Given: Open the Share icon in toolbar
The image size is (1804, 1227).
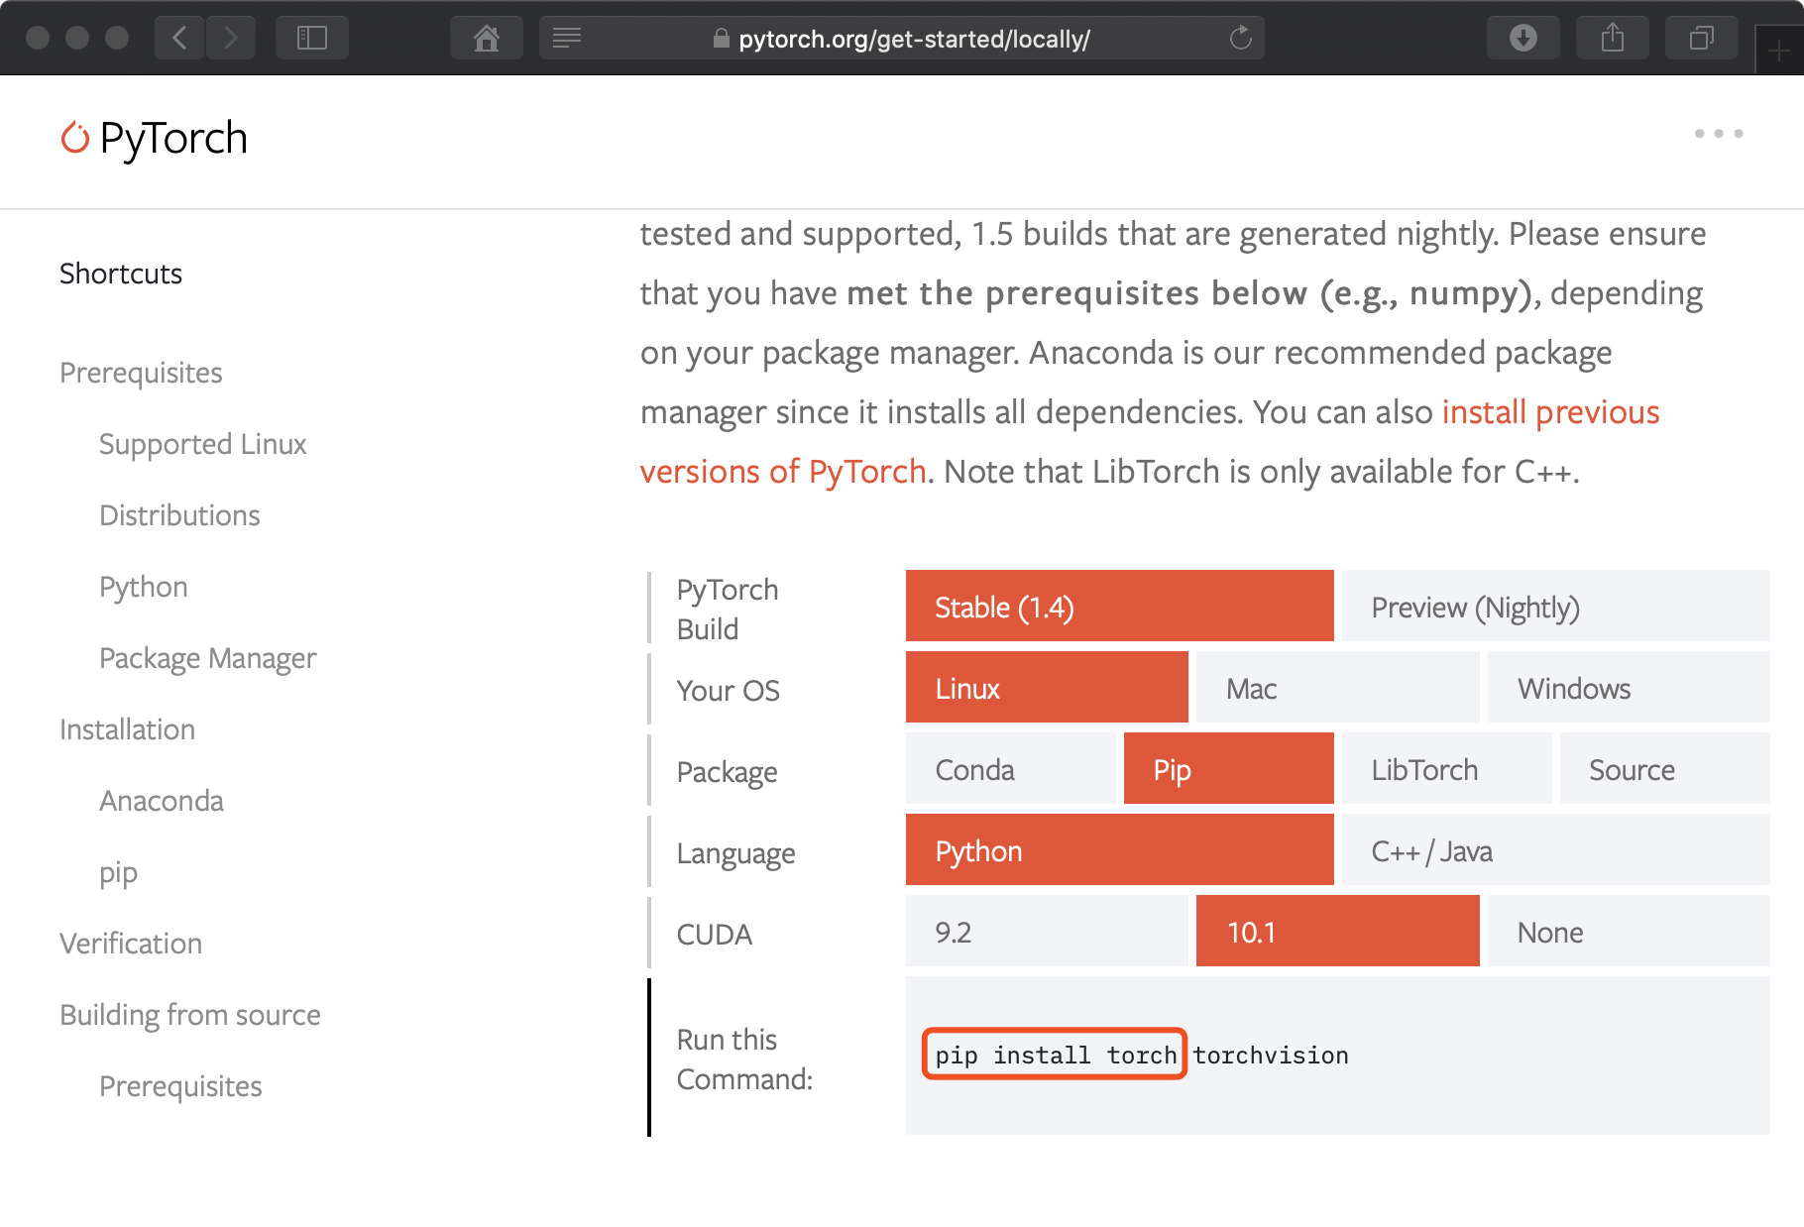Looking at the screenshot, I should click(x=1613, y=39).
